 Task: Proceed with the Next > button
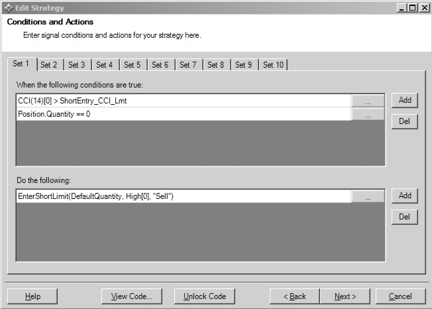tap(345, 296)
